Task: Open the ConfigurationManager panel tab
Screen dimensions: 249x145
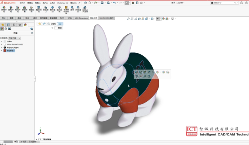Action: click(14, 25)
